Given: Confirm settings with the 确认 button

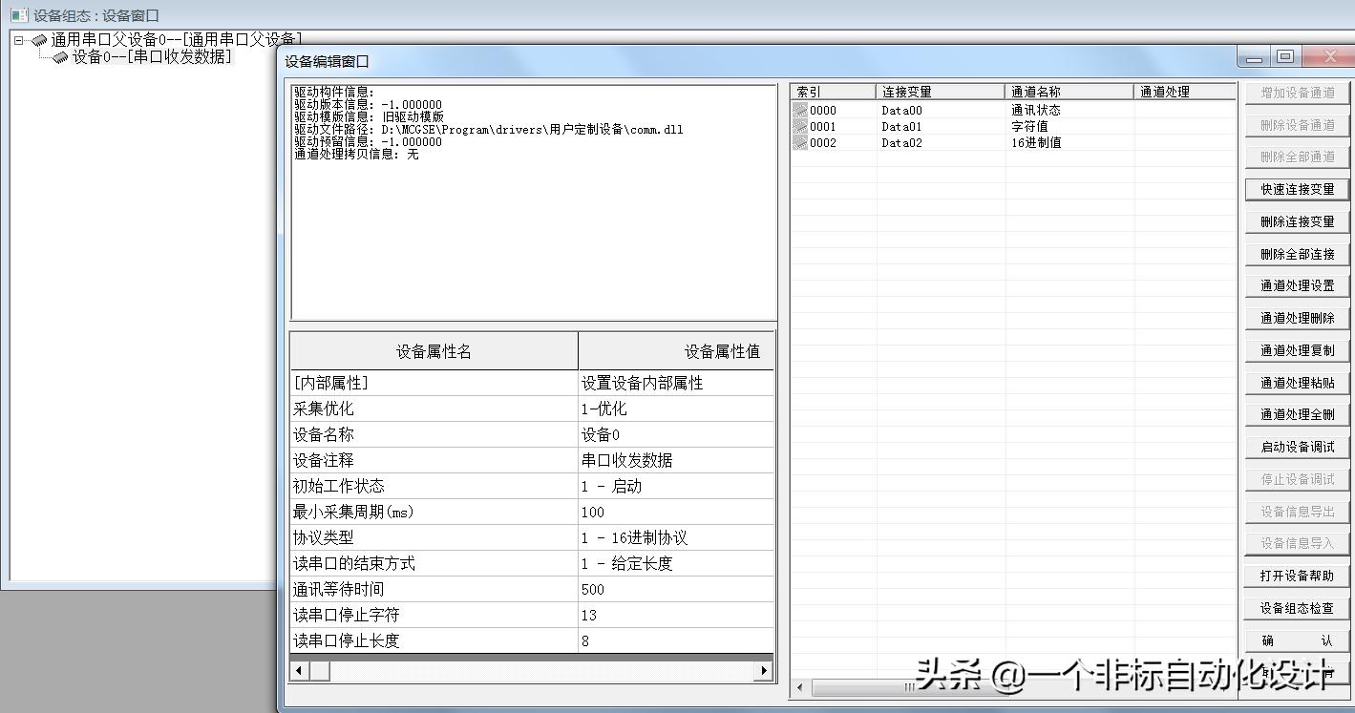Looking at the screenshot, I should tap(1296, 639).
